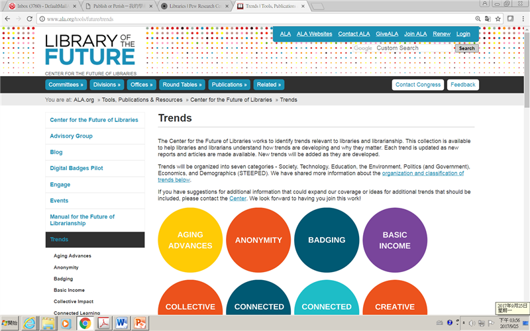530x331 pixels.
Task: Bookmark this page with the star icon
Action: point(499,19)
